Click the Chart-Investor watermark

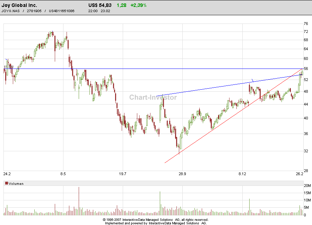coord(153,97)
